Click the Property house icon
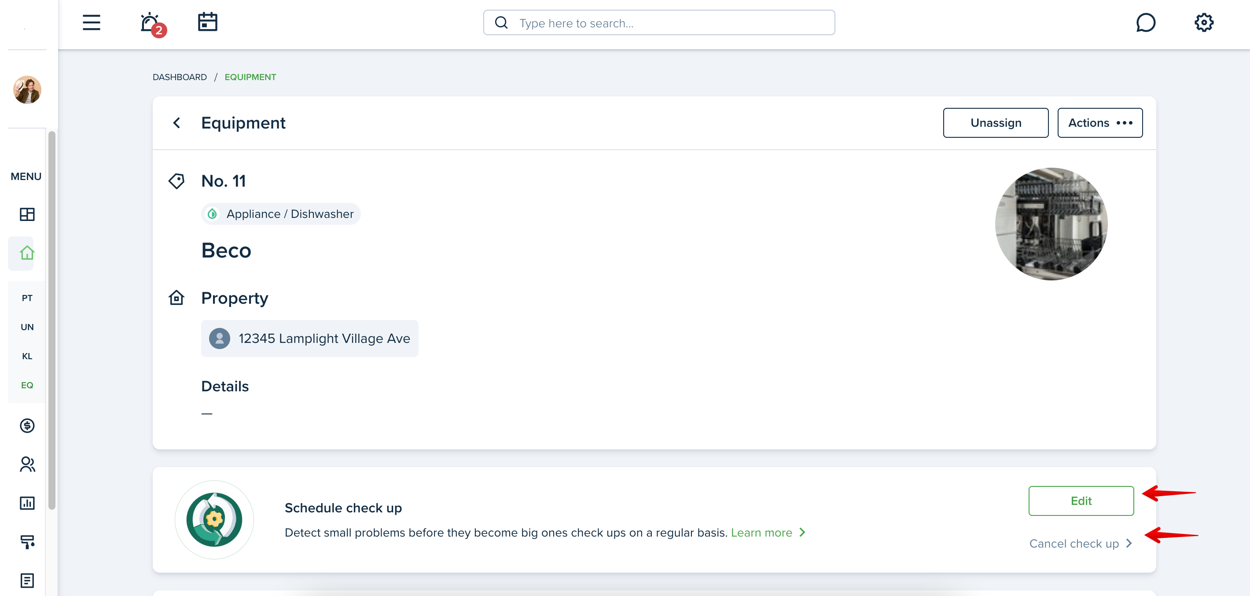The width and height of the screenshot is (1250, 596). point(176,298)
